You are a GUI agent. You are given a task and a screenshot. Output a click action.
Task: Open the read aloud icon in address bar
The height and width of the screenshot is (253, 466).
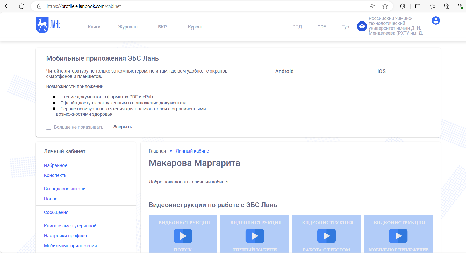click(372, 6)
